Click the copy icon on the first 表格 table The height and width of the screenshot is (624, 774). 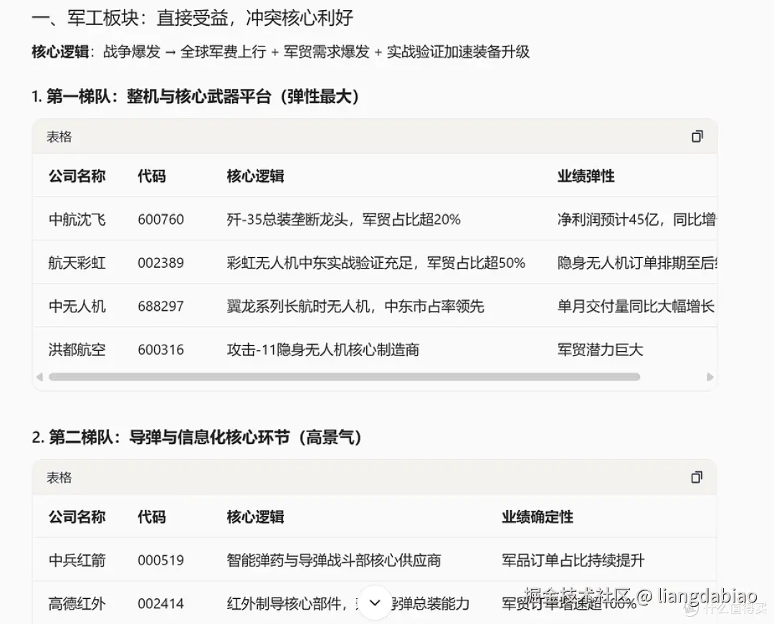(697, 136)
